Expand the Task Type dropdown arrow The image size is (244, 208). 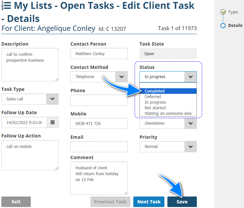(52, 99)
